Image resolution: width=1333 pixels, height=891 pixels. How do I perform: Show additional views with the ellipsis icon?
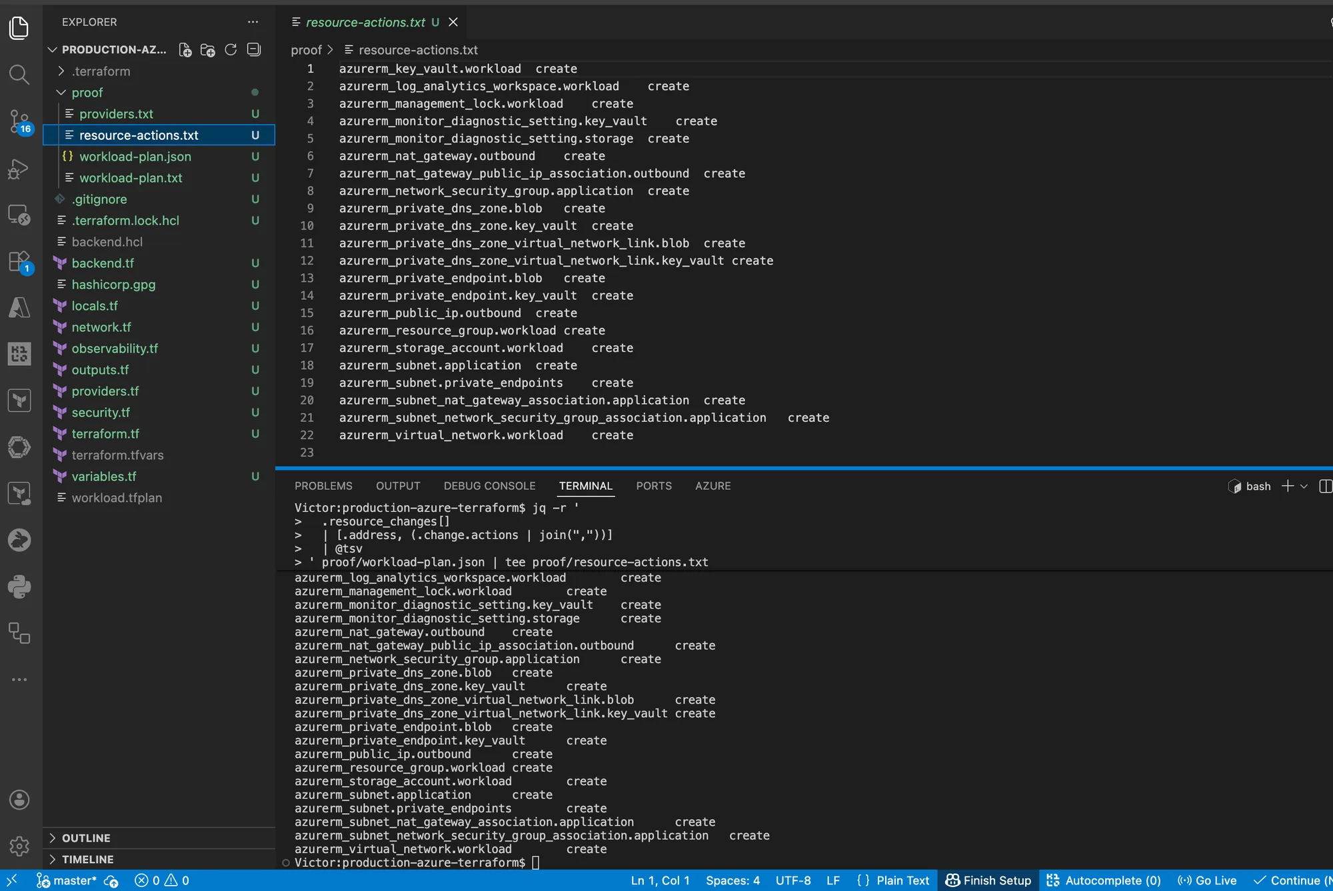pos(19,679)
